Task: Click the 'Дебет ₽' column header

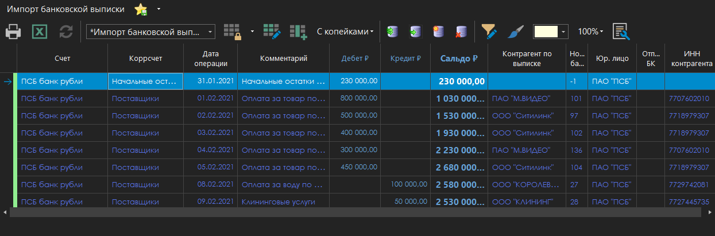Action: [x=355, y=59]
